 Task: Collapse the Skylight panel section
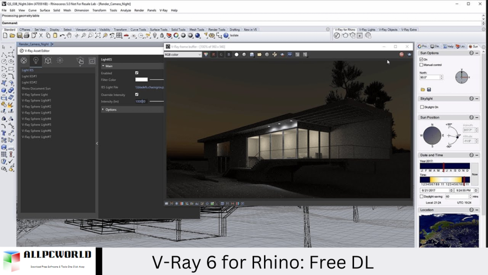point(477,98)
